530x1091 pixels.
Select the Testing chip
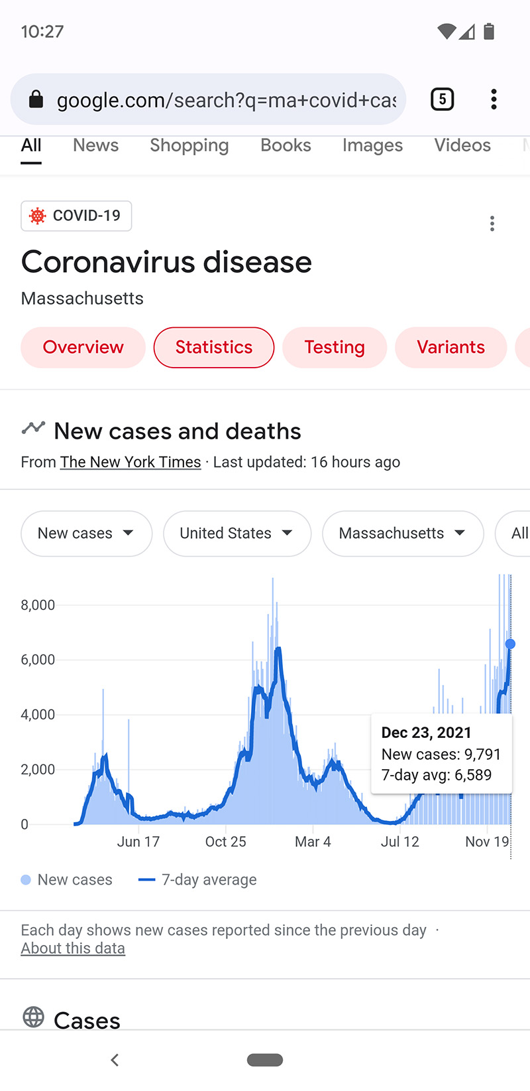(334, 347)
